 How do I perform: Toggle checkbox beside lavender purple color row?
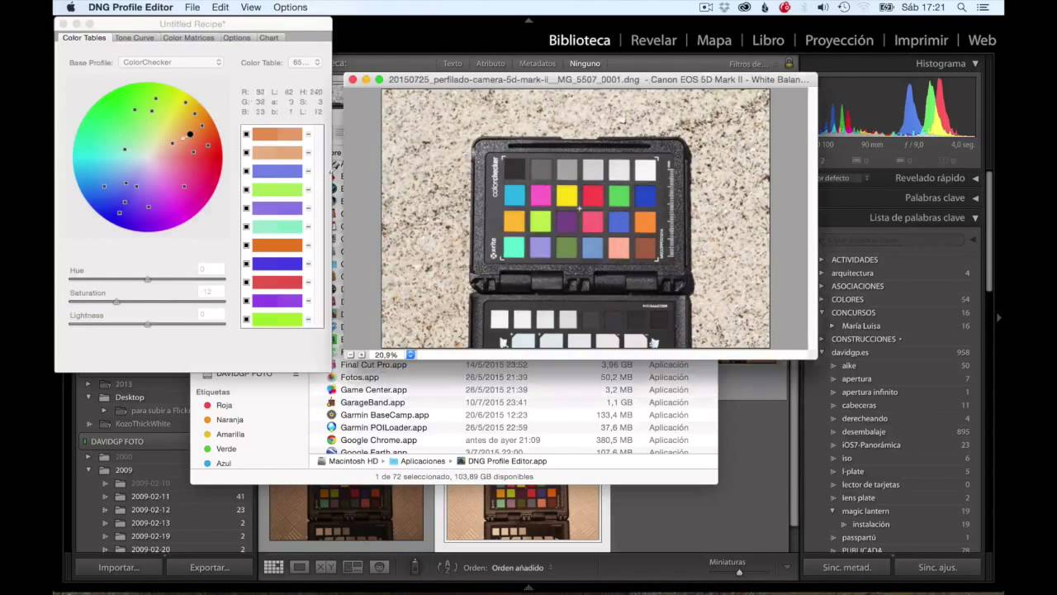(x=246, y=208)
